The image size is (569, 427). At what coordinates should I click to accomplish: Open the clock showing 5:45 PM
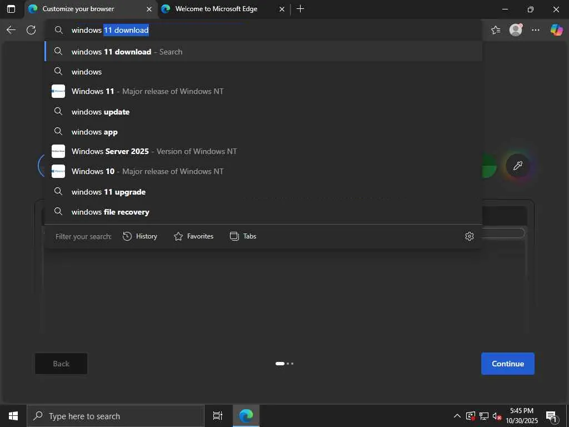click(x=522, y=416)
